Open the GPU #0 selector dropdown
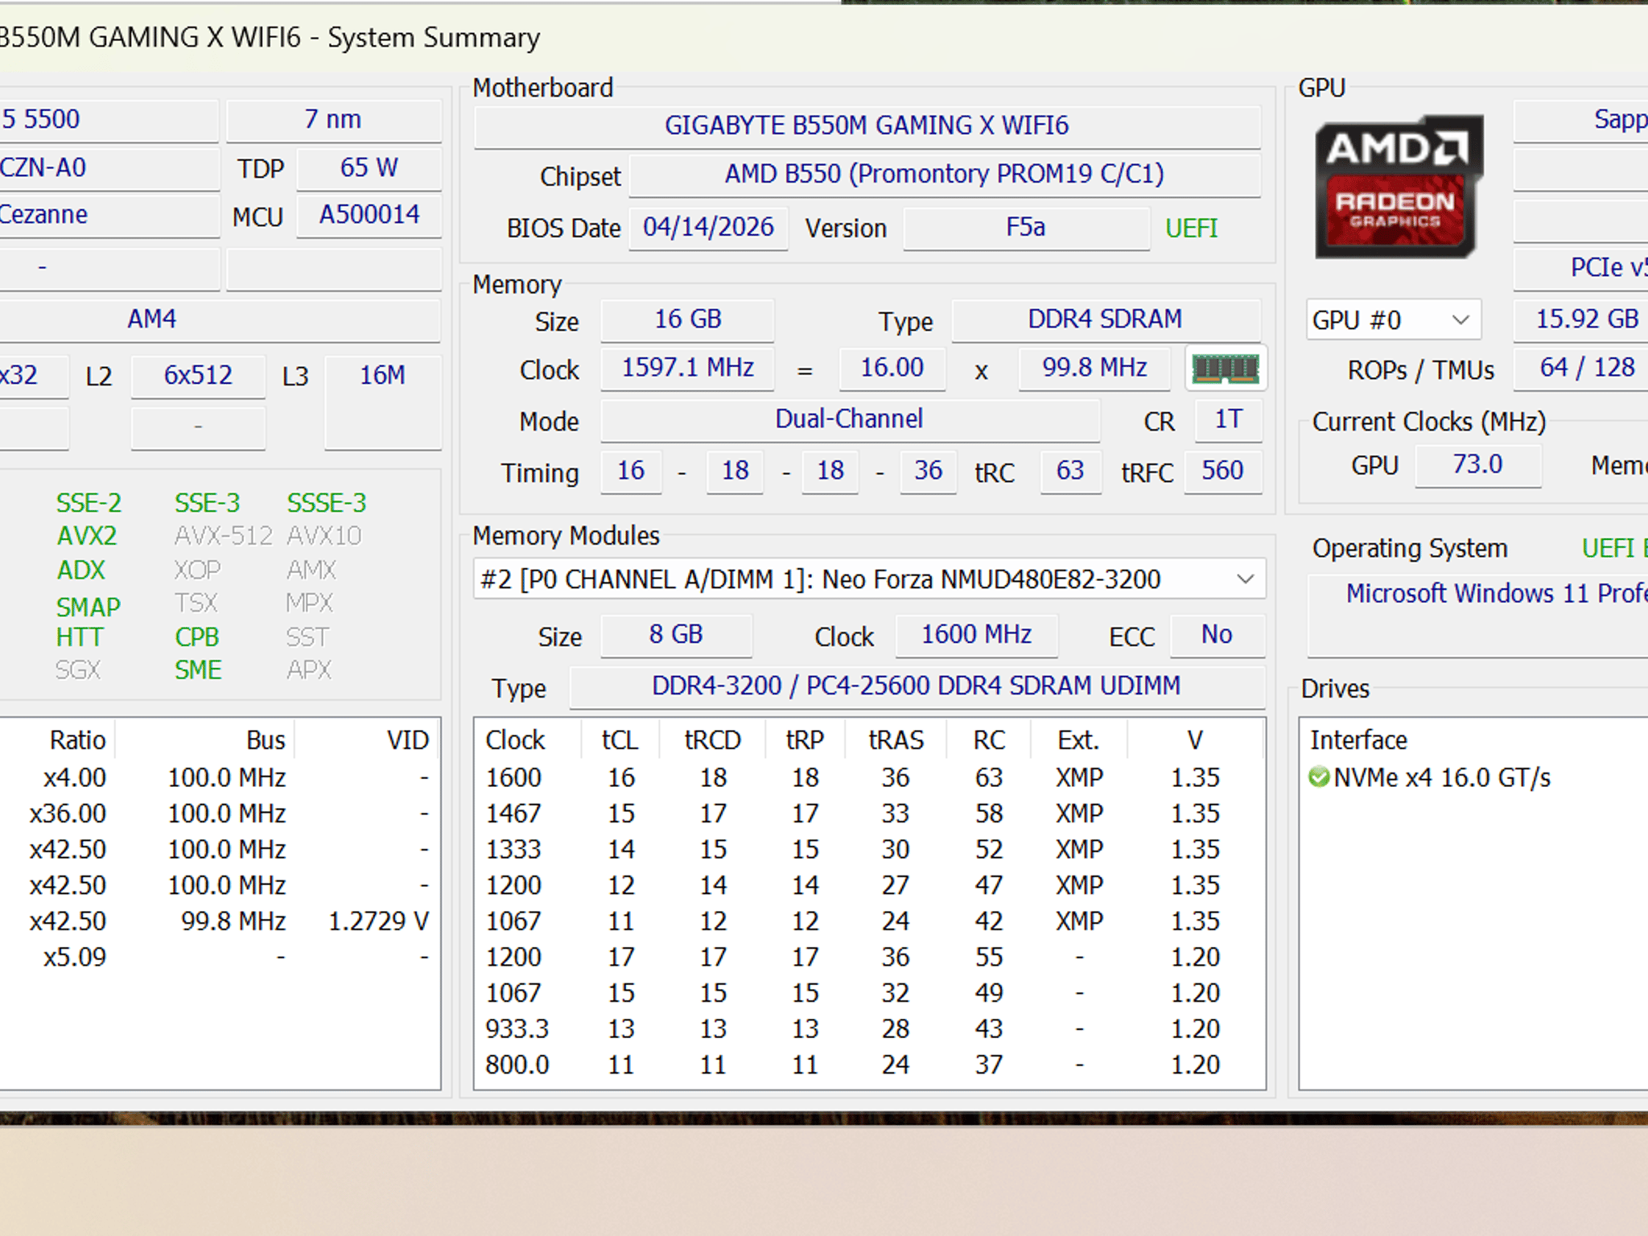This screenshot has width=1648, height=1236. pos(1393,319)
